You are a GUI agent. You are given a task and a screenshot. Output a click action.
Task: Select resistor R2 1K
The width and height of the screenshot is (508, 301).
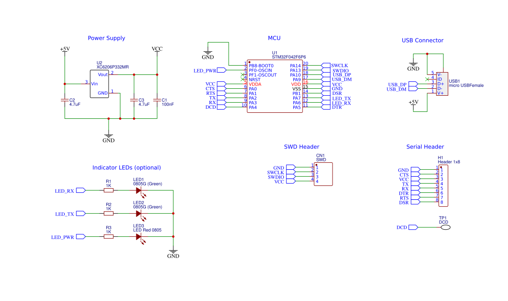(108, 213)
